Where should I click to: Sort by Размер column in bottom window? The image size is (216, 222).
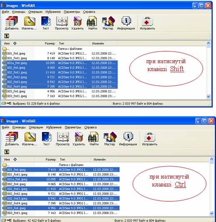46,160
